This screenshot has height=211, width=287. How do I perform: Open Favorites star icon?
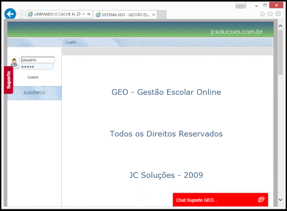(270, 14)
